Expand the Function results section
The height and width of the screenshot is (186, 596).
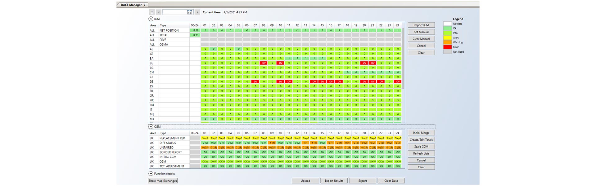tap(151, 174)
